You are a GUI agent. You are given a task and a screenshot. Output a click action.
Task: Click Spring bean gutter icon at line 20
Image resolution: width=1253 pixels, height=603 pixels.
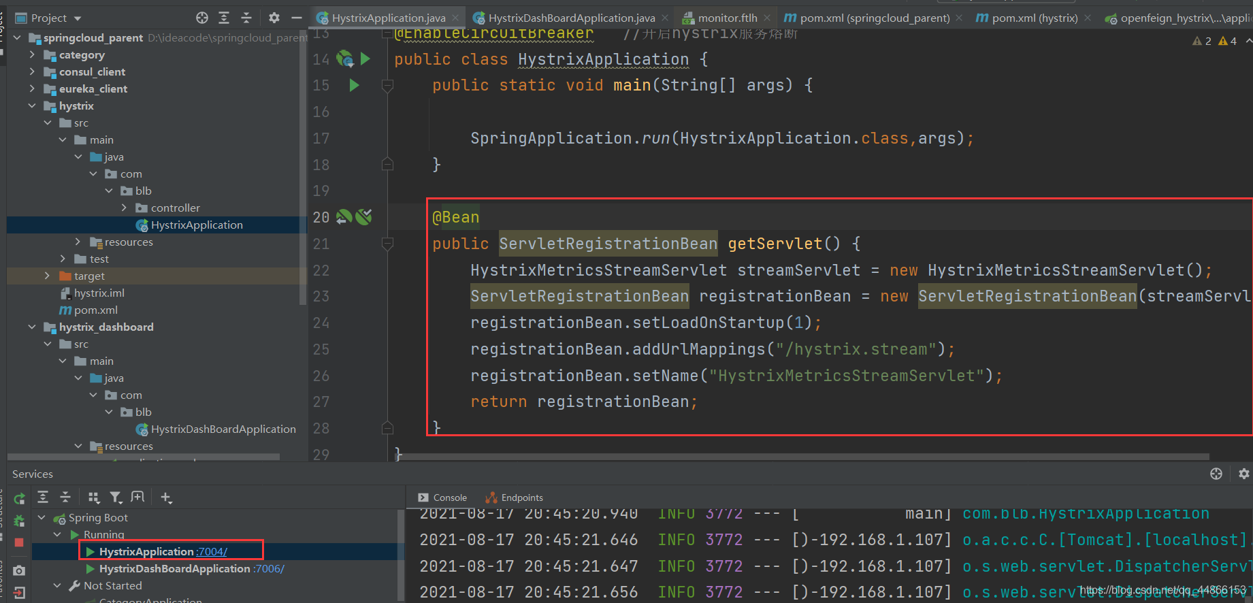click(x=344, y=217)
